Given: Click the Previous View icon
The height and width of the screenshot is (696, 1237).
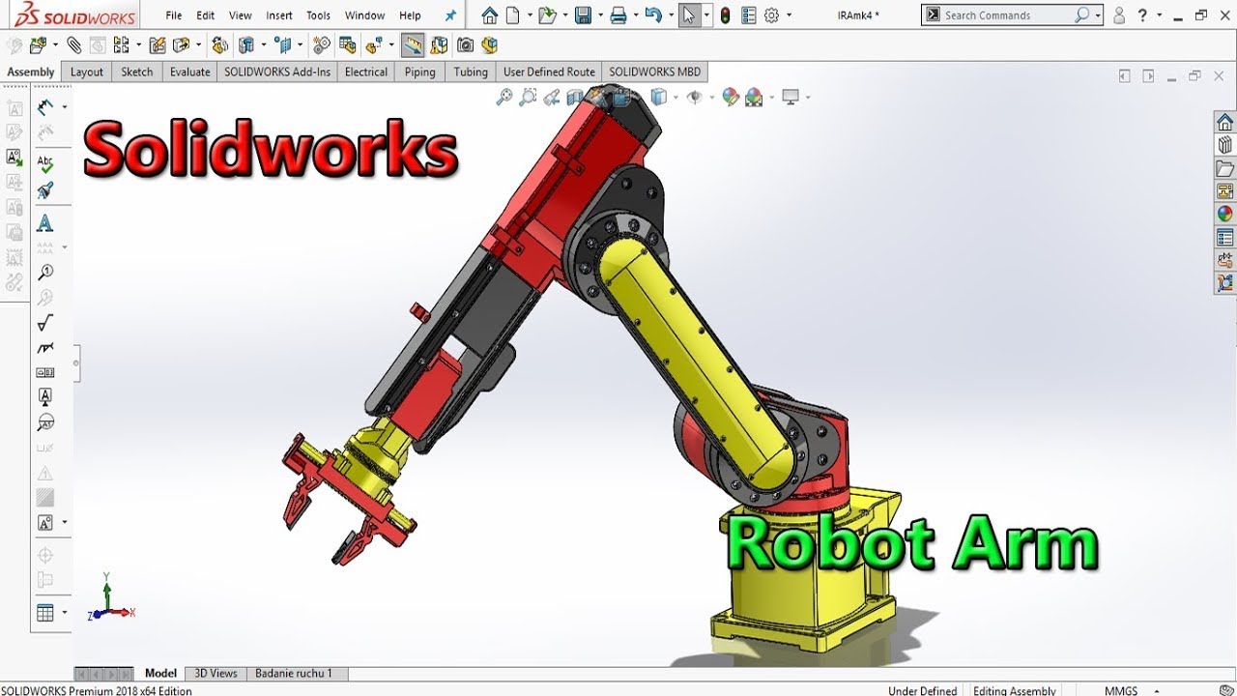Looking at the screenshot, I should coord(552,97).
